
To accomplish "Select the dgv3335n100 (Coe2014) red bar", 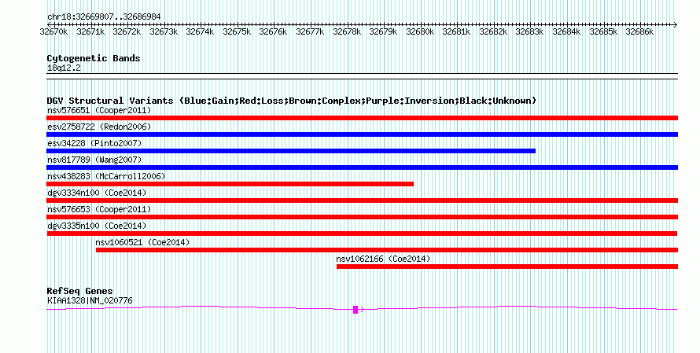I will tap(362, 233).
